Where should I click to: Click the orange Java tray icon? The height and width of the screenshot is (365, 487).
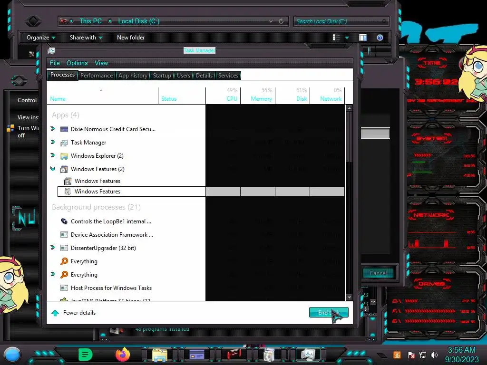tap(397, 355)
